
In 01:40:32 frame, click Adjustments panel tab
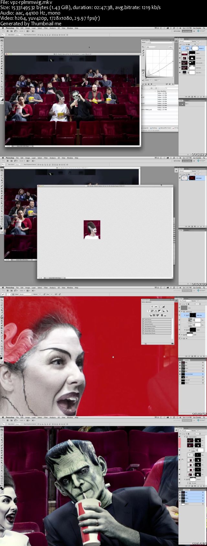[146, 300]
